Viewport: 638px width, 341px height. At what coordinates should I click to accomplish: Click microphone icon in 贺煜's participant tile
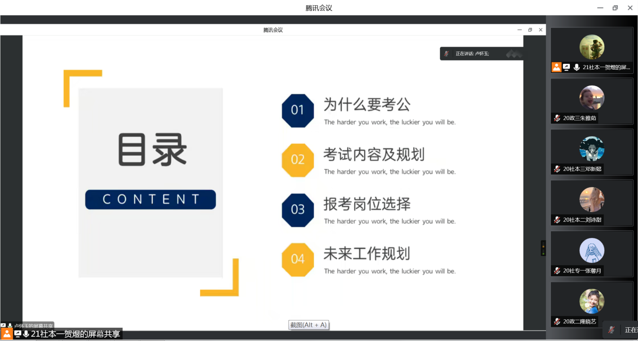[577, 67]
